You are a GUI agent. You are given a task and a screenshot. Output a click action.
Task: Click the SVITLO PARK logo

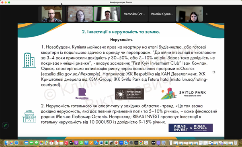coord(183,94)
